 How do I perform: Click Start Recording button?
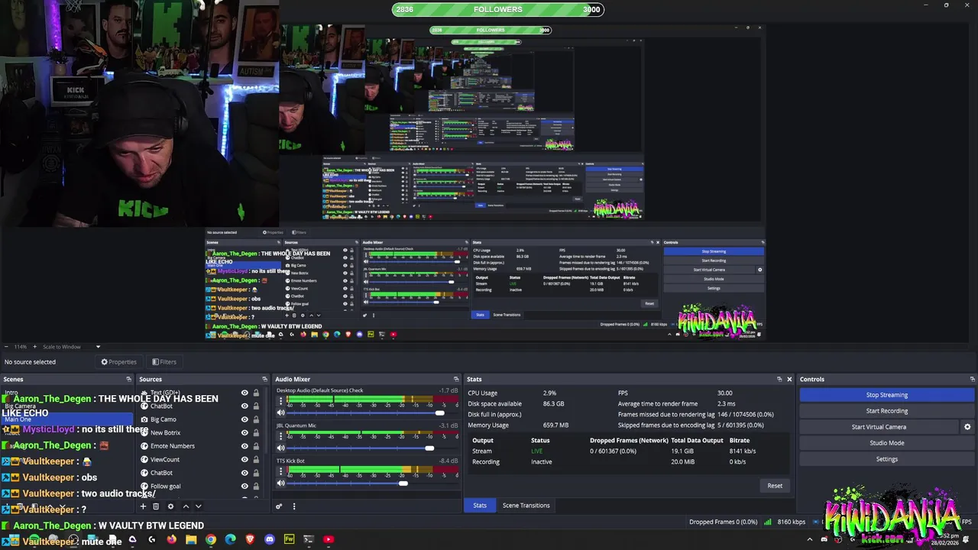[887, 411]
